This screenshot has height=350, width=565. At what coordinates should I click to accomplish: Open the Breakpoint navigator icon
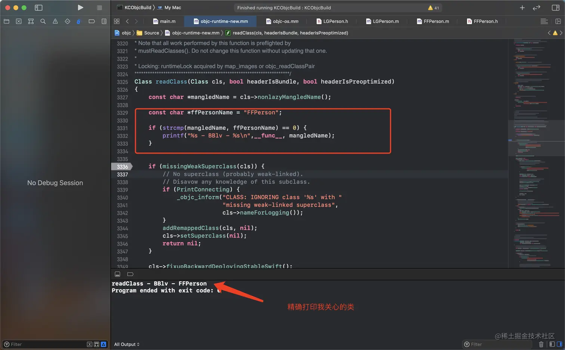point(92,21)
